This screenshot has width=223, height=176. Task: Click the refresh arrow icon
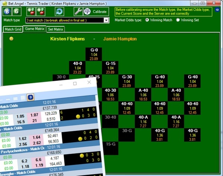point(59,12)
